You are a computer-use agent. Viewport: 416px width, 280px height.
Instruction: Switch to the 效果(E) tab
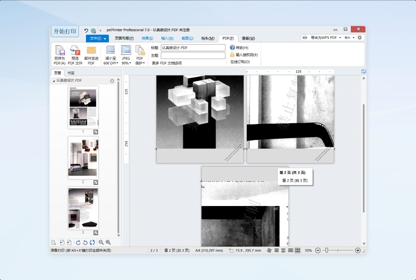(x=147, y=38)
